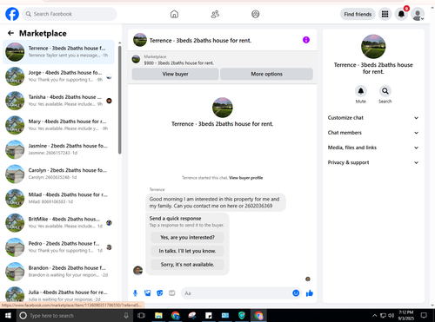
Task: Click Terrence's sender avatar beside quick responses
Action: click(x=137, y=271)
